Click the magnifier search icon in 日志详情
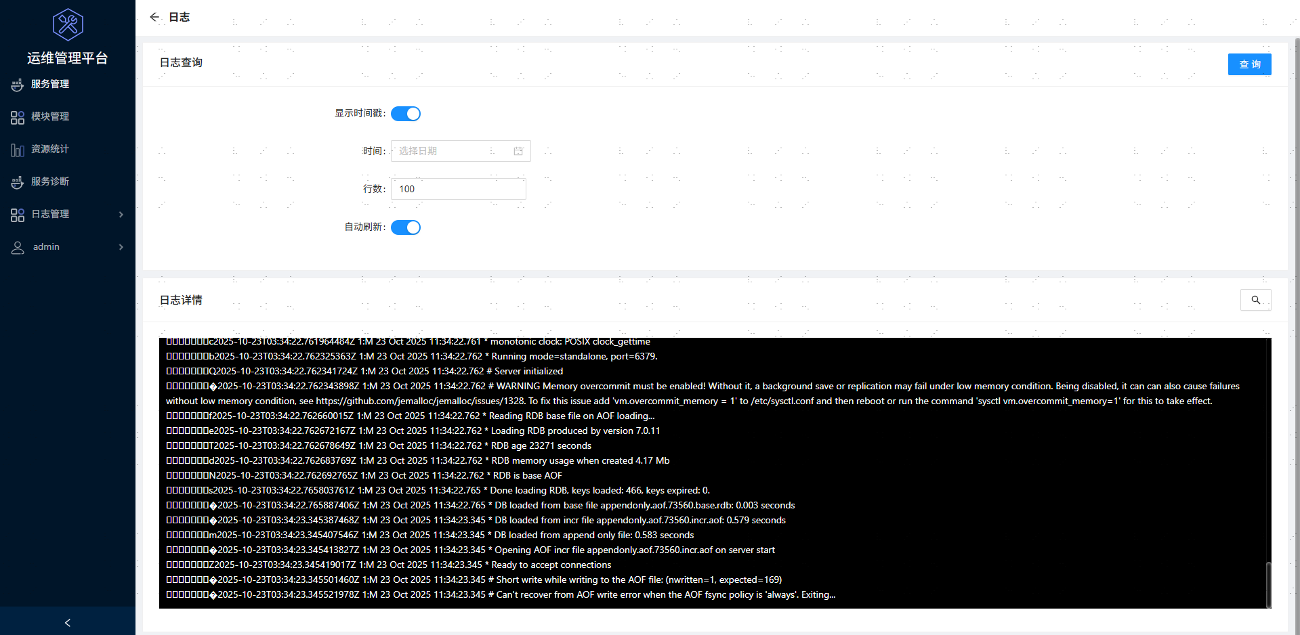The image size is (1300, 635). 1255,300
